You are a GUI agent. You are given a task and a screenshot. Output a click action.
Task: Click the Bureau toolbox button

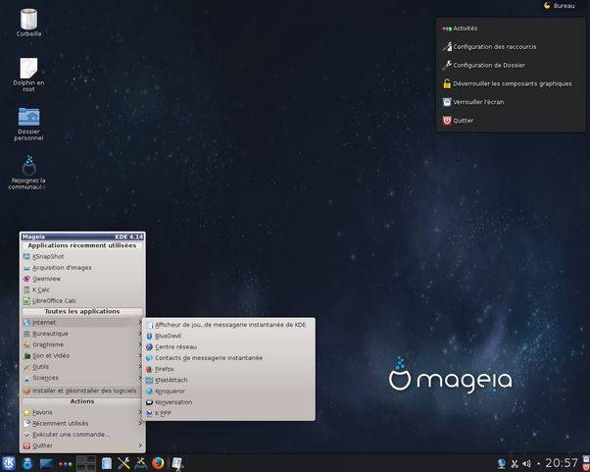(x=560, y=6)
